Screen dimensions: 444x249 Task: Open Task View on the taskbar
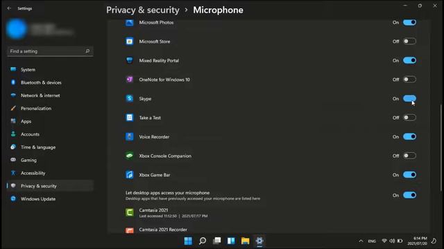pos(217,241)
